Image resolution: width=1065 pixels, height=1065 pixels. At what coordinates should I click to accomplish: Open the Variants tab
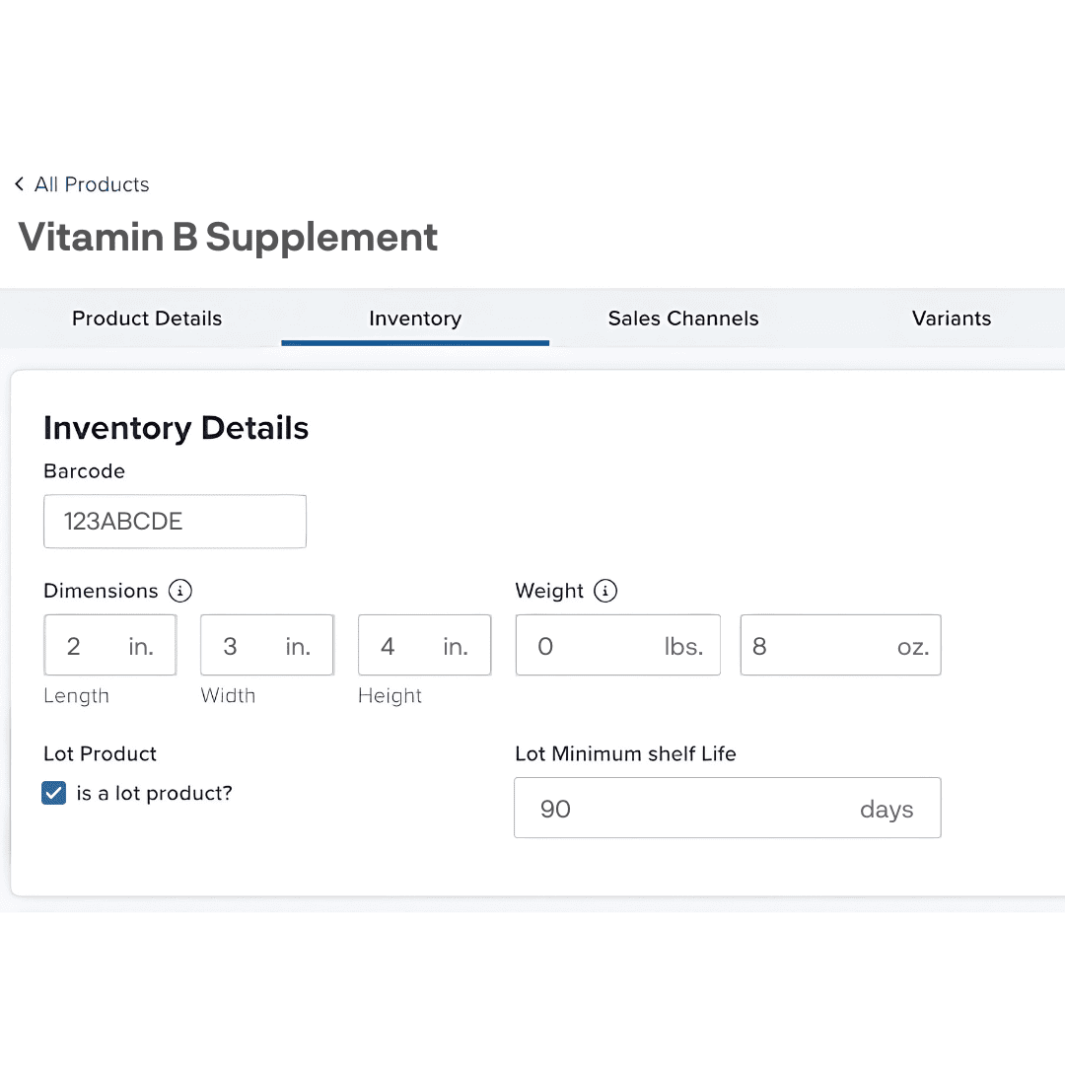tap(951, 319)
